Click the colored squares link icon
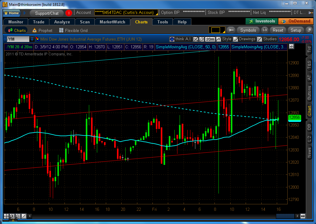The width and height of the screenshot is (316, 224). [x=37, y=39]
